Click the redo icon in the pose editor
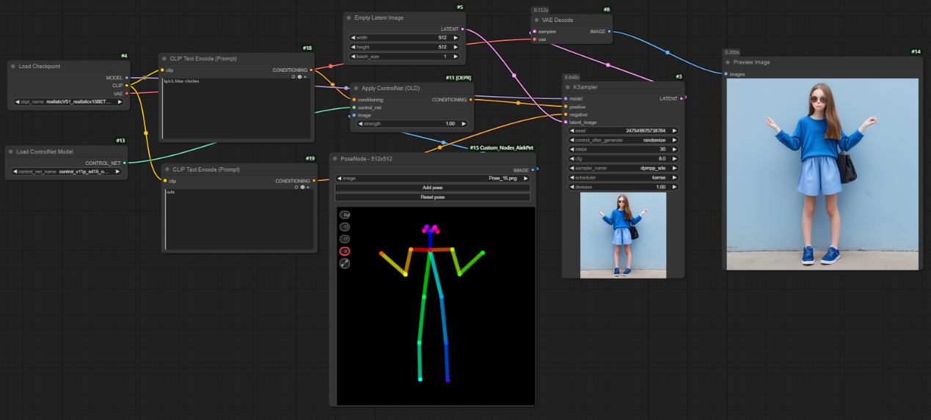931x420 pixels. coord(345,239)
